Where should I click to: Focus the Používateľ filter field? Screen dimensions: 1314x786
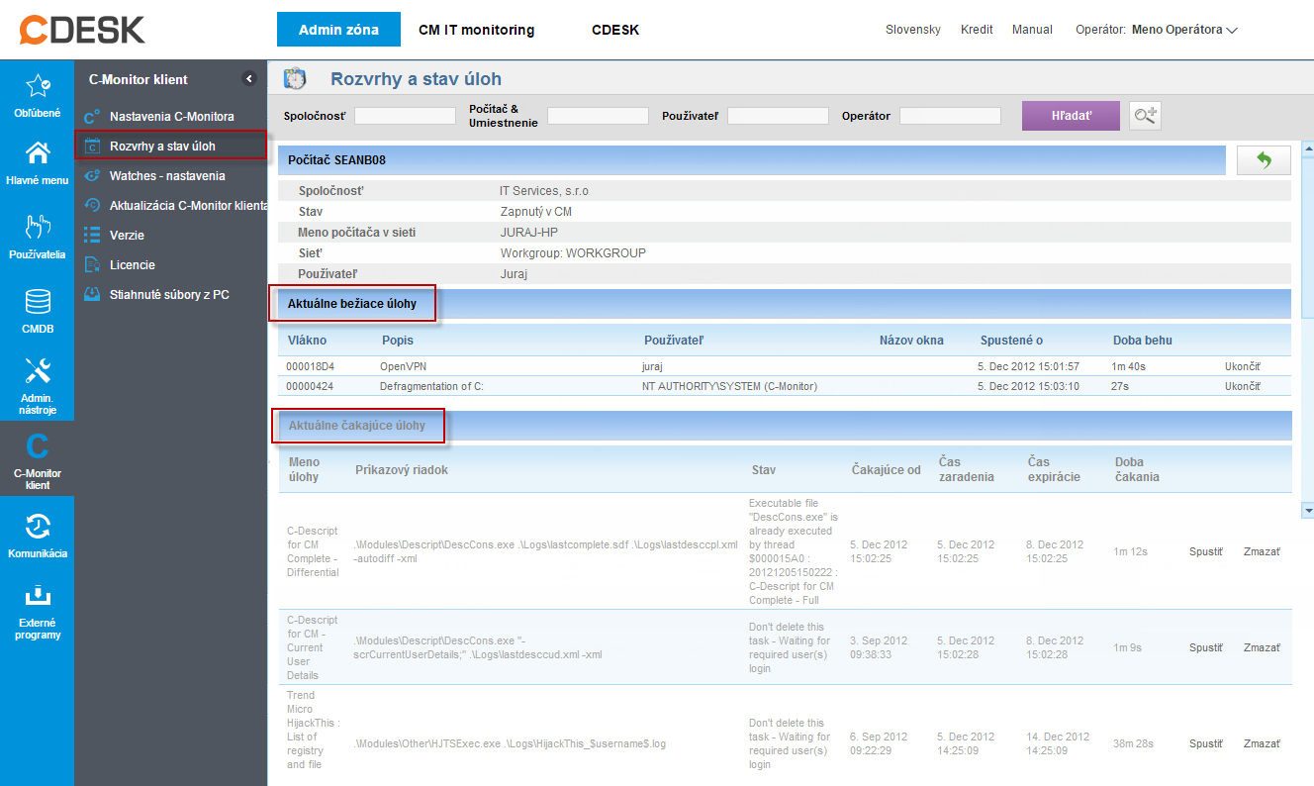coord(778,116)
